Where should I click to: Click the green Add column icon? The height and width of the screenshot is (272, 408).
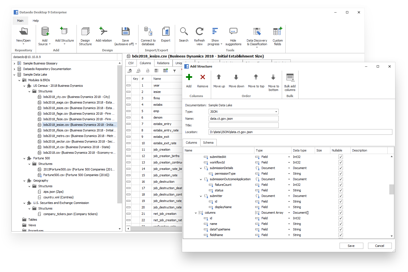(189, 78)
